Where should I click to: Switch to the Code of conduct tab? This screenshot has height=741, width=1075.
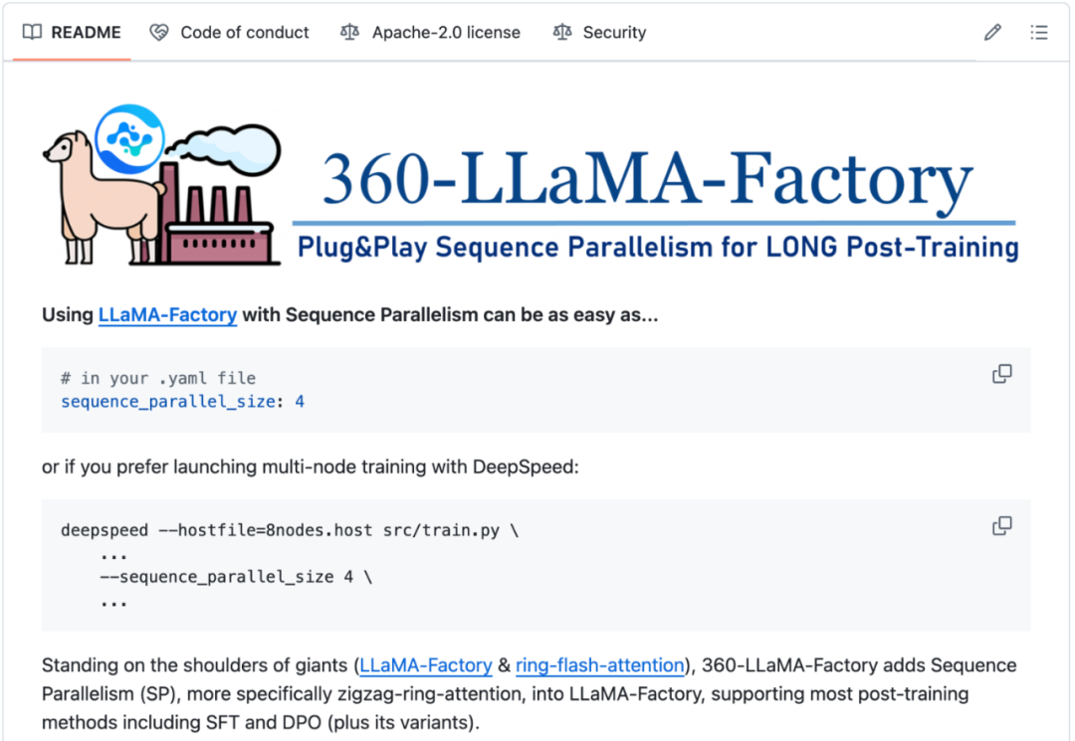point(244,32)
